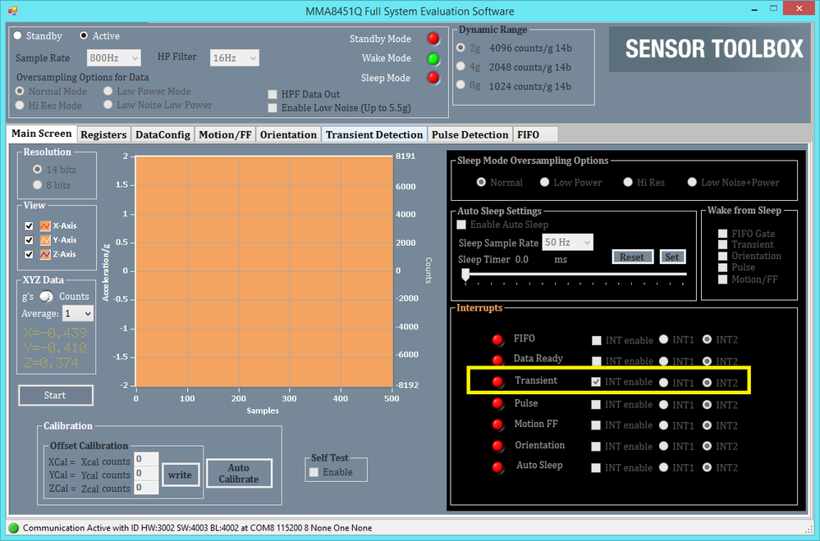Image resolution: width=820 pixels, height=541 pixels.
Task: Select Low Power sleep oversampling option
Action: pyautogui.click(x=544, y=182)
